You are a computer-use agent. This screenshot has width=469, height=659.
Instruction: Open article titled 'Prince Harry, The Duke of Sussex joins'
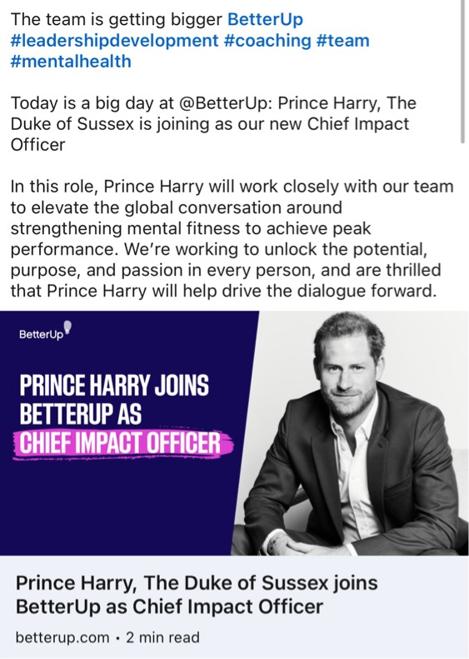[197, 595]
